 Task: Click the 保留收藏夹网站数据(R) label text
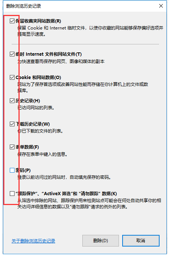coord(38,21)
